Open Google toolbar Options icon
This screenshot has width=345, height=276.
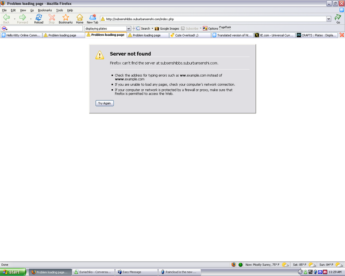click(205, 28)
